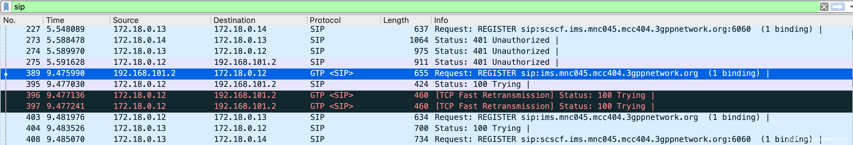Image resolution: width=853 pixels, height=145 pixels.
Task: Sort packets by the No. column
Action: click(10, 20)
